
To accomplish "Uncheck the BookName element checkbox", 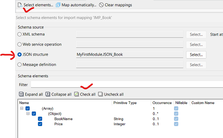I will pos(40,119).
